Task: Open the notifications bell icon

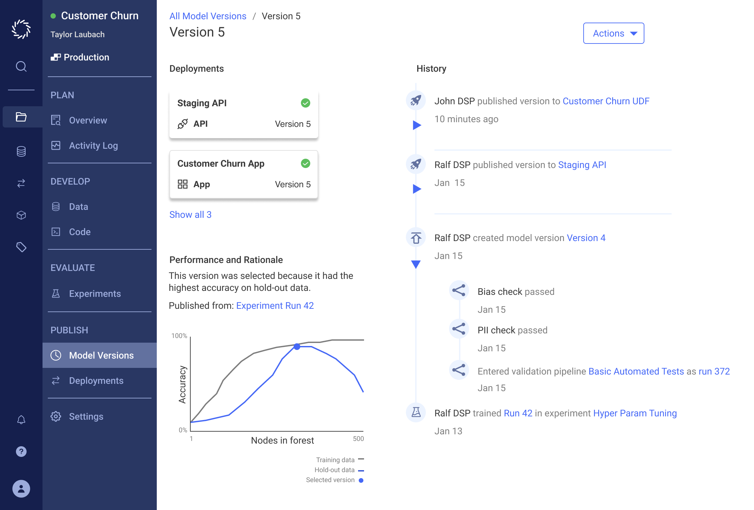Action: pyautogui.click(x=21, y=420)
